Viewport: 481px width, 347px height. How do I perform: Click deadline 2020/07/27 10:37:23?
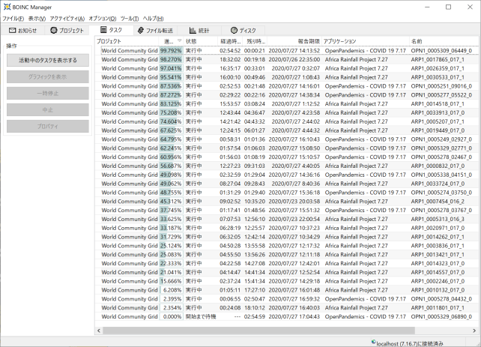294,228
